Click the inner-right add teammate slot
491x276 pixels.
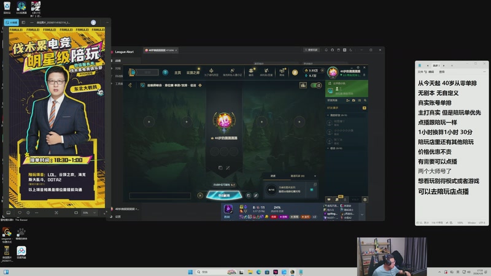click(x=261, y=121)
